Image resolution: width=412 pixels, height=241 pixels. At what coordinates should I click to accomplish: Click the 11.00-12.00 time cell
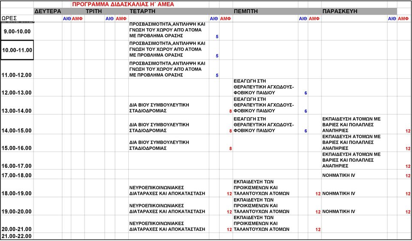tap(17, 69)
